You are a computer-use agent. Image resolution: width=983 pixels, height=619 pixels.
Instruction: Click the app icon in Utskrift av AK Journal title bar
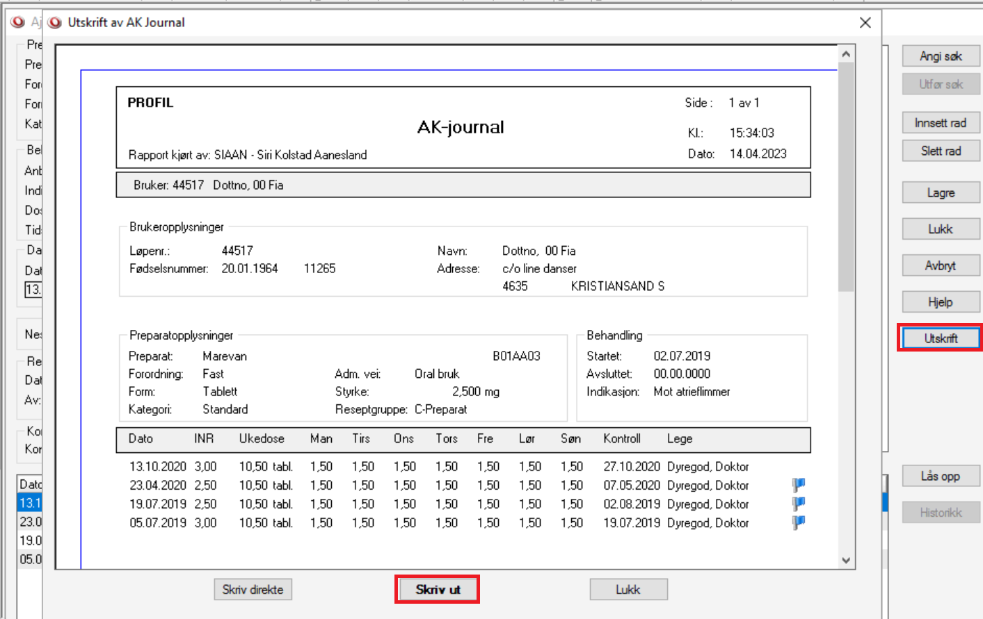[x=55, y=22]
